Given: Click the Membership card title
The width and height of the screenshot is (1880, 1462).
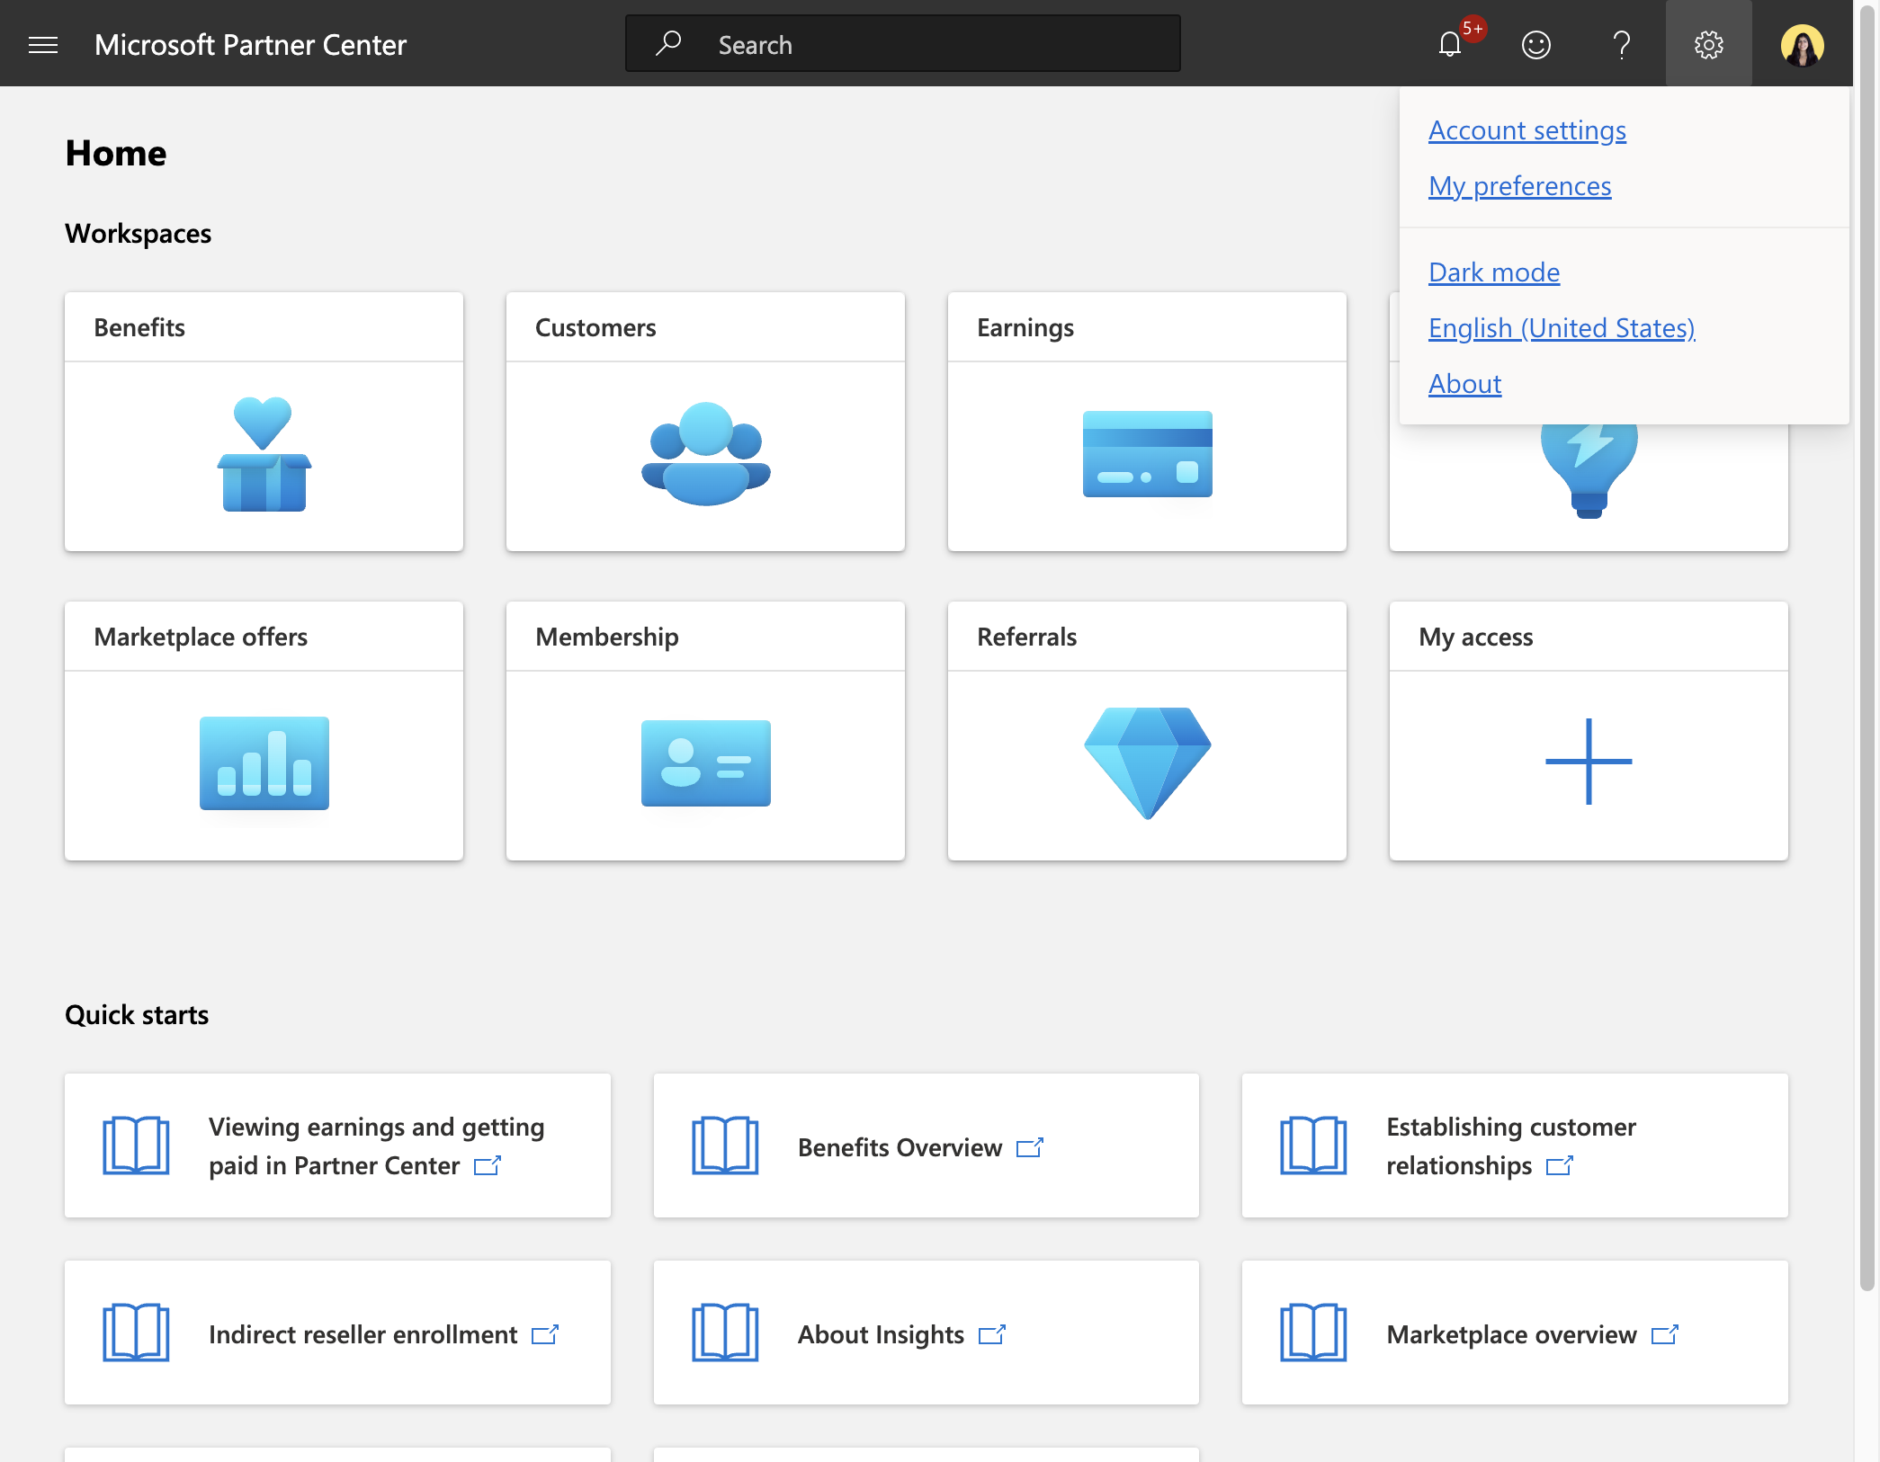Looking at the screenshot, I should coord(607,637).
